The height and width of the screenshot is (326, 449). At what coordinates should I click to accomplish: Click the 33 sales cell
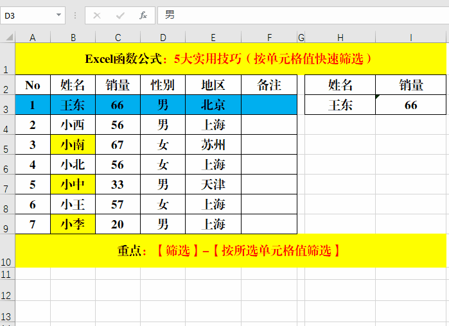[x=118, y=184]
